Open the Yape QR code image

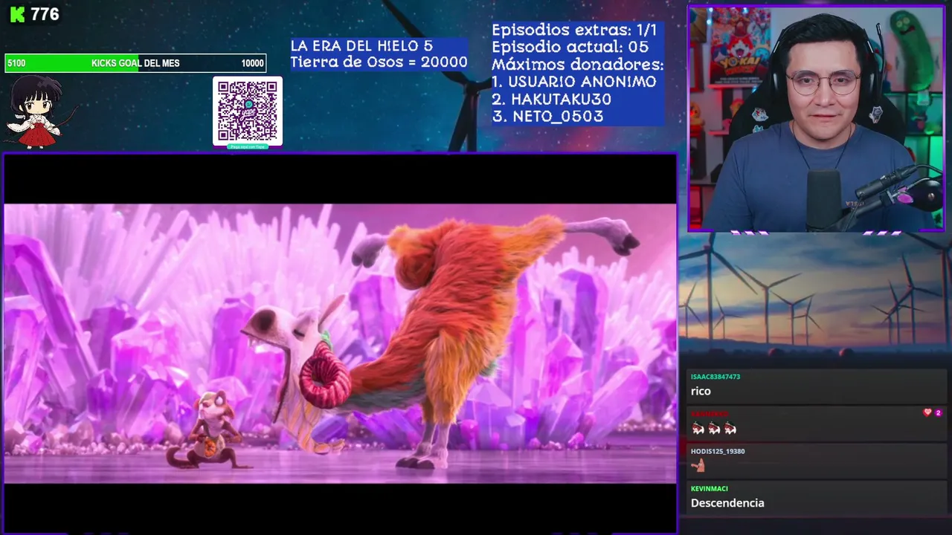pyautogui.click(x=248, y=111)
